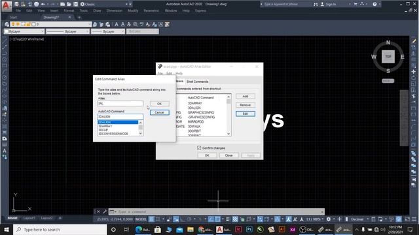
Task: Click the Alias text input field
Action: tap(120, 103)
